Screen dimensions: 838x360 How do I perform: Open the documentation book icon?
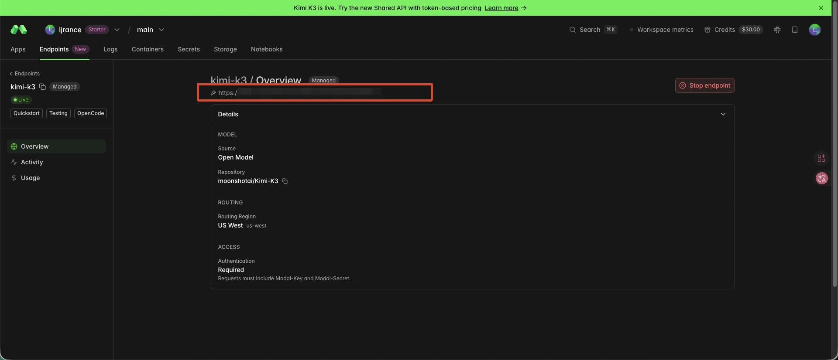(x=795, y=30)
